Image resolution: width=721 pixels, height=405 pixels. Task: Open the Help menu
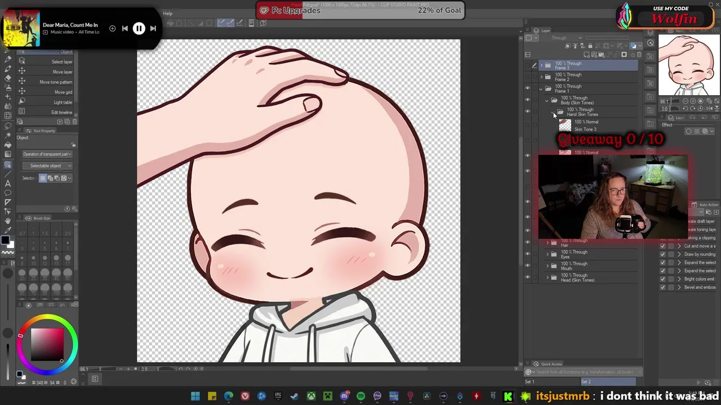[168, 13]
